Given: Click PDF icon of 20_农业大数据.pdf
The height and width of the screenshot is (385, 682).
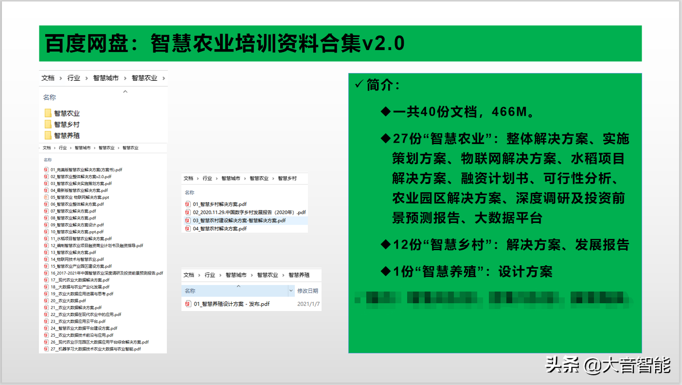Looking at the screenshot, I should coord(46,301).
